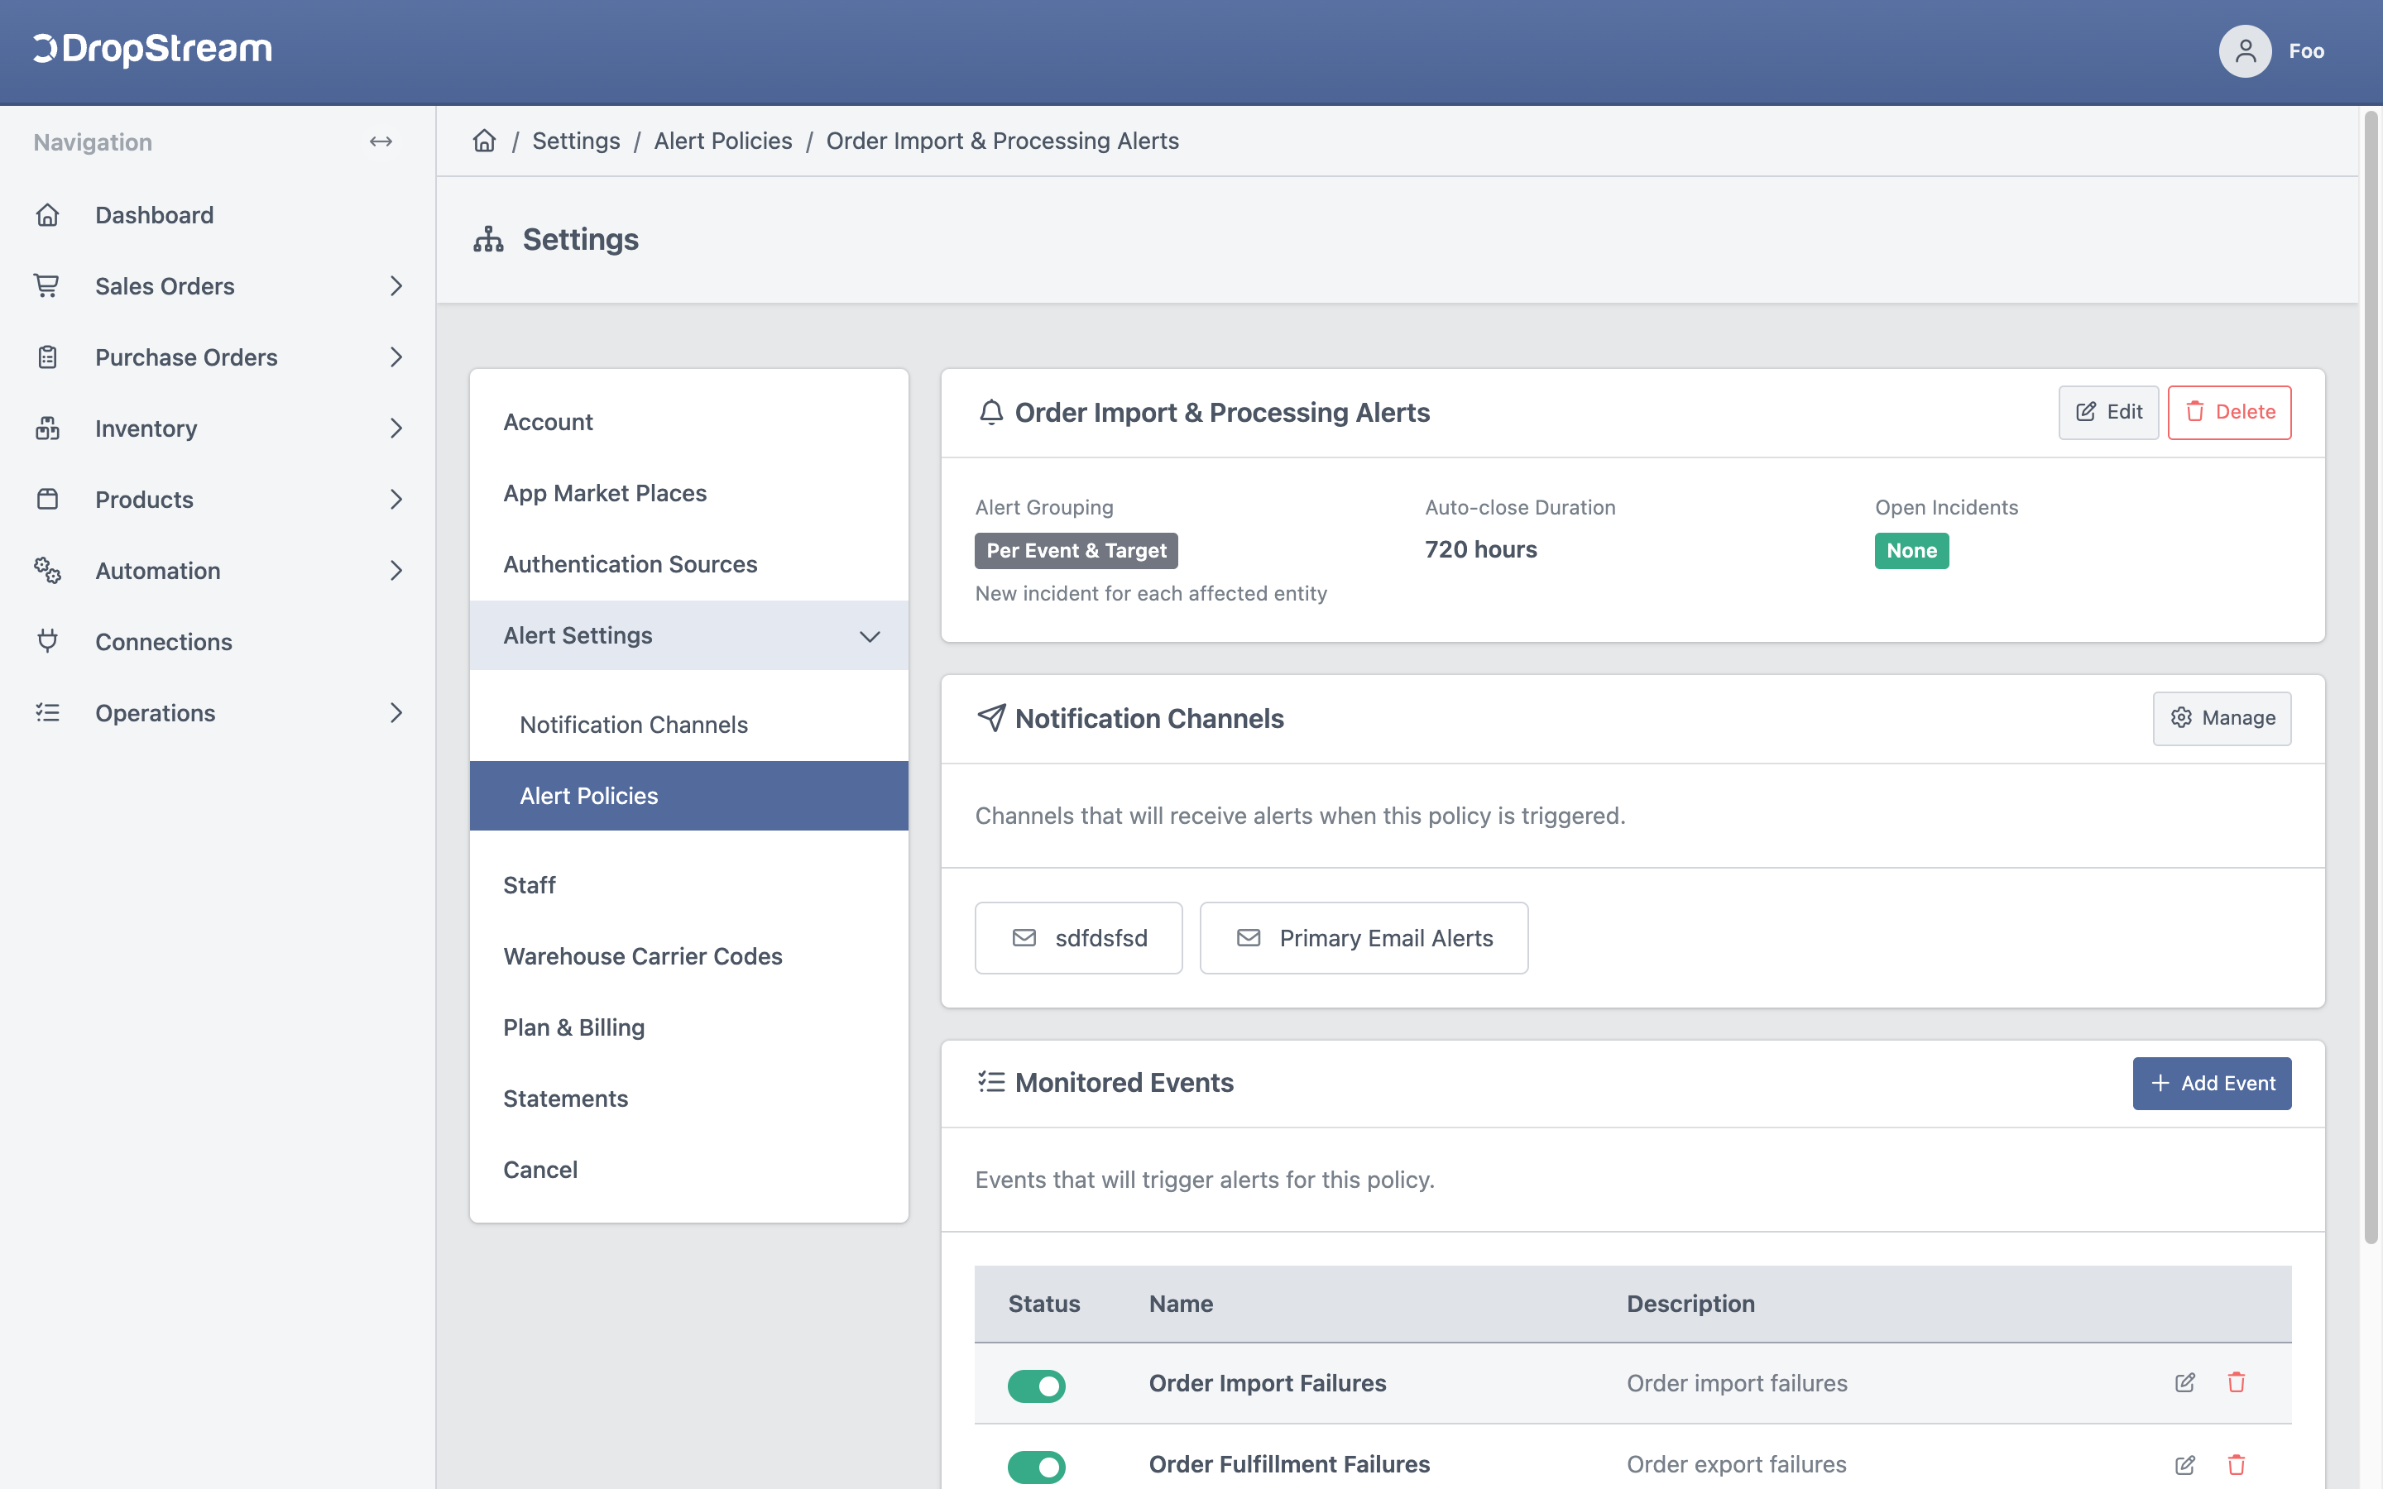Click the bell icon beside policy title
The image size is (2383, 1489).
[990, 413]
